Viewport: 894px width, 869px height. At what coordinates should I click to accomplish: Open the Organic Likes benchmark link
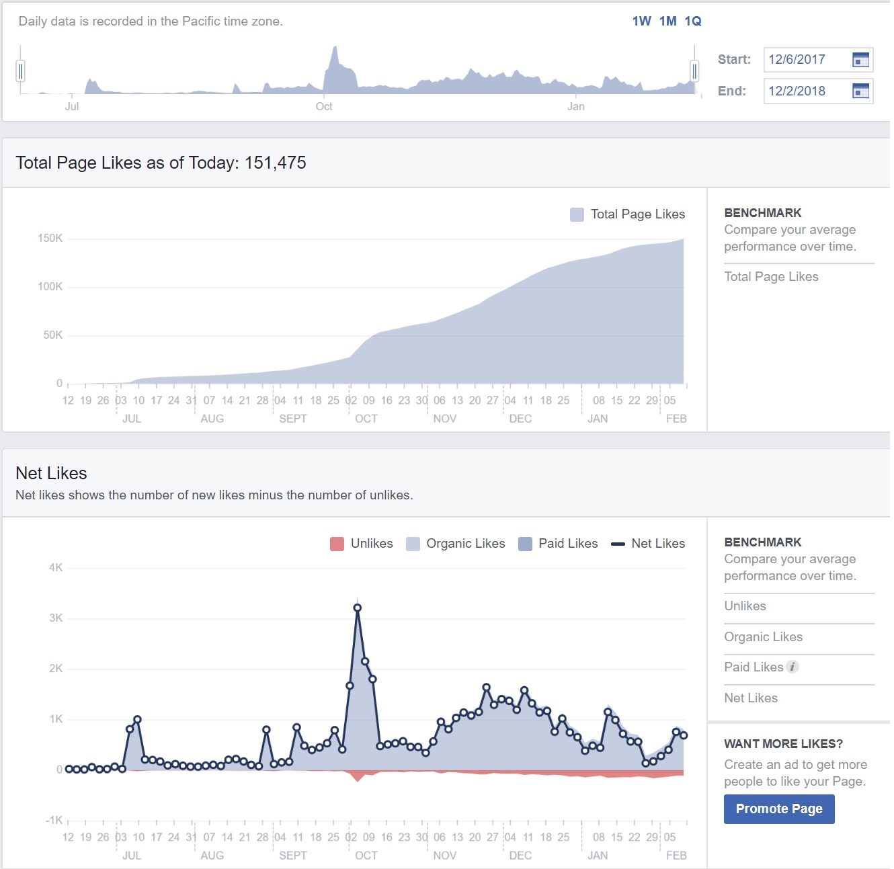(763, 637)
